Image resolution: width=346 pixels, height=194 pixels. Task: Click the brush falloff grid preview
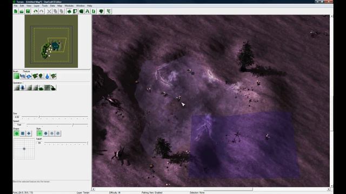[x=24, y=149]
